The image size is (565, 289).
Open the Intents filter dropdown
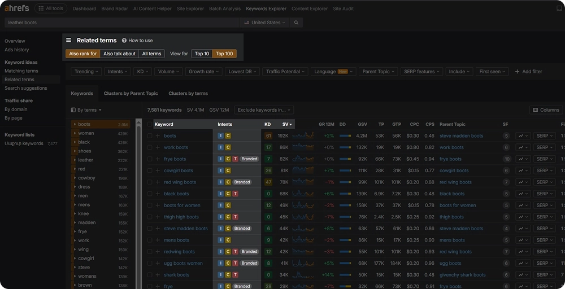point(118,72)
